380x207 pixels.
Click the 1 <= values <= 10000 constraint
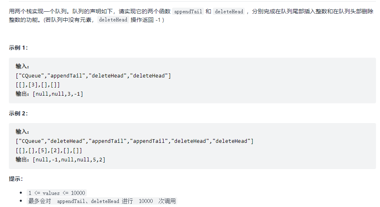pos(57,193)
